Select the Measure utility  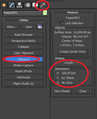click(24, 59)
